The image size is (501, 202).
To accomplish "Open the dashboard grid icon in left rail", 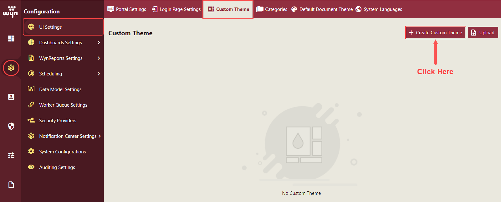I will [x=11, y=38].
